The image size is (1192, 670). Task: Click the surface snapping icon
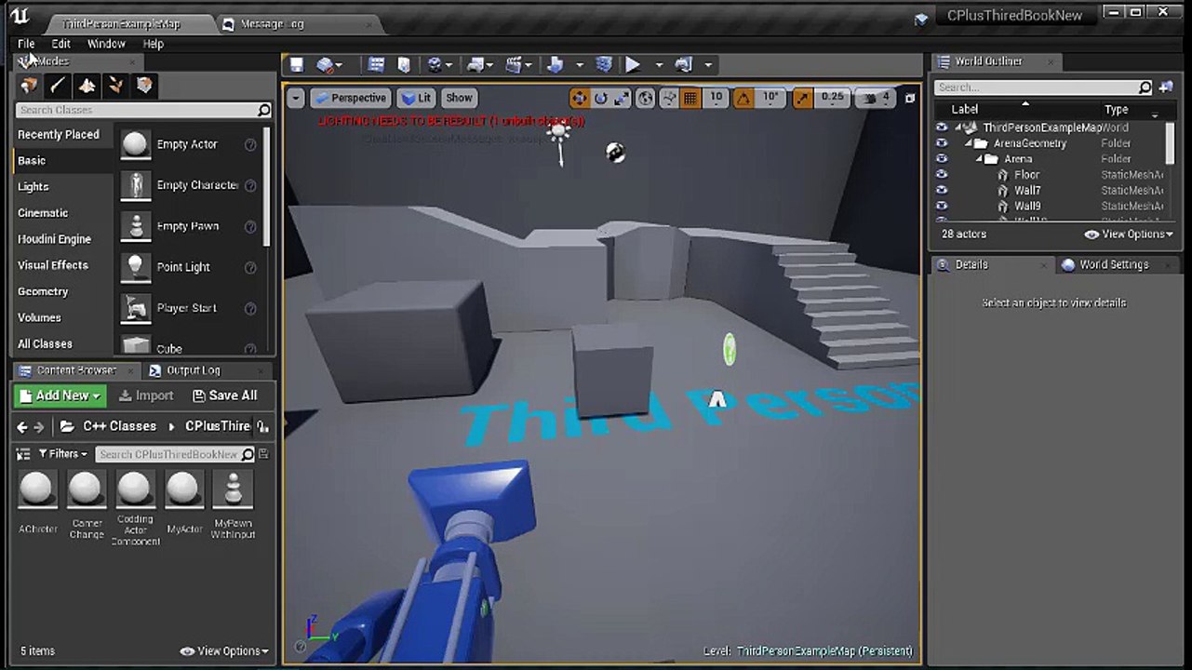click(x=669, y=98)
